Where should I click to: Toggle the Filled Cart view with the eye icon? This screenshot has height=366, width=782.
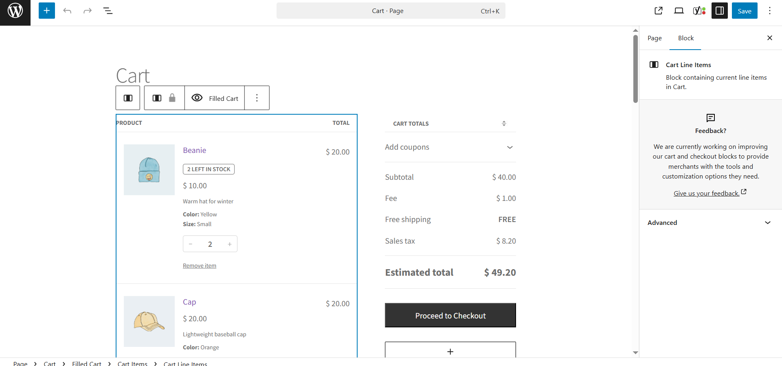[x=197, y=98]
